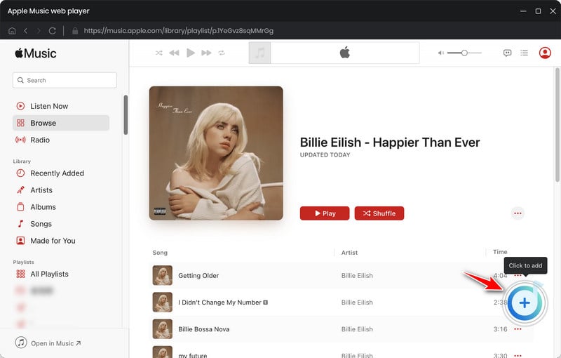Go forward with the right arrow
Image resolution: width=561 pixels, height=358 pixels.
[x=39, y=31]
